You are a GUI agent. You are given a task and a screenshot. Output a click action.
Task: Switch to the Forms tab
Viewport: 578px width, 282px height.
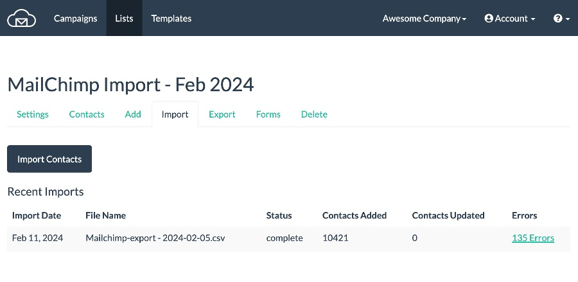[x=268, y=114]
